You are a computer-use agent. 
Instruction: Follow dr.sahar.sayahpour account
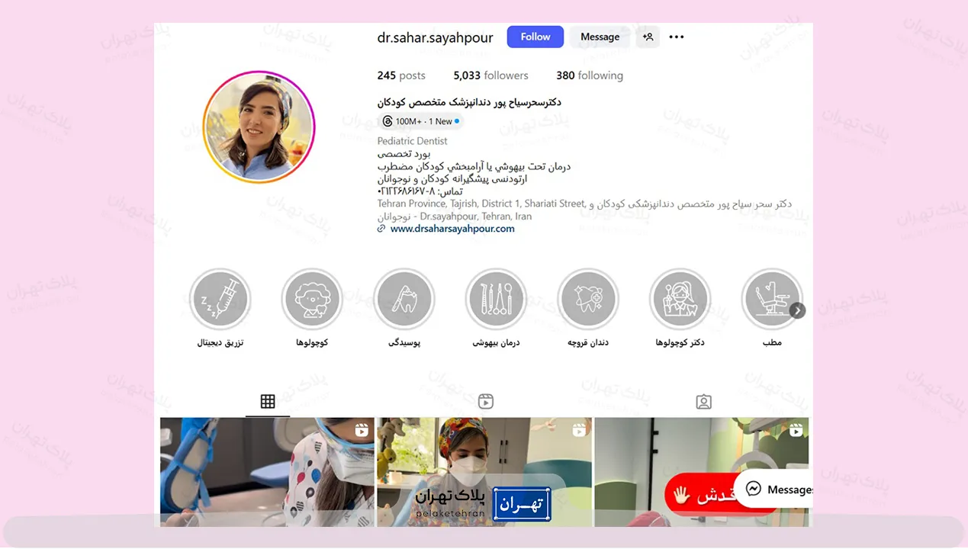pyautogui.click(x=535, y=37)
